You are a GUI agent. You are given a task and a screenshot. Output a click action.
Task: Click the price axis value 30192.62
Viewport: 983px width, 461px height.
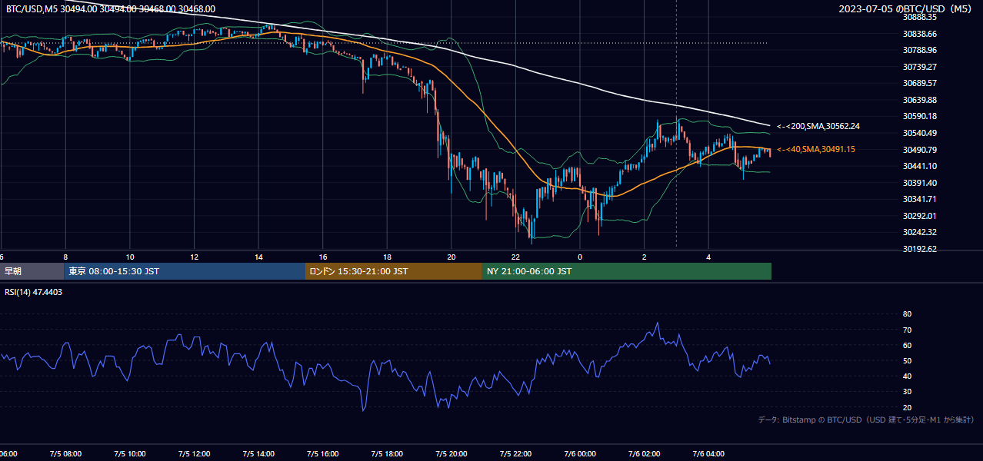(919, 249)
